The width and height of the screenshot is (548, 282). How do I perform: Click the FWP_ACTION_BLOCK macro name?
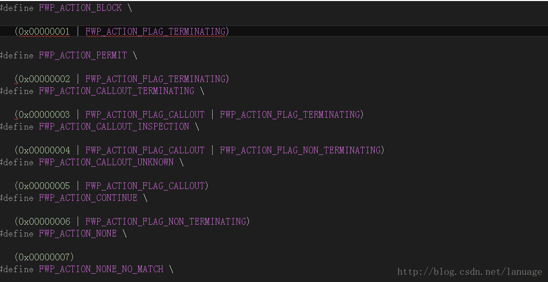[80, 8]
